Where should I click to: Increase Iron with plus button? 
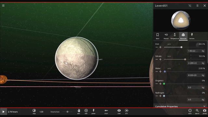(160, 47)
